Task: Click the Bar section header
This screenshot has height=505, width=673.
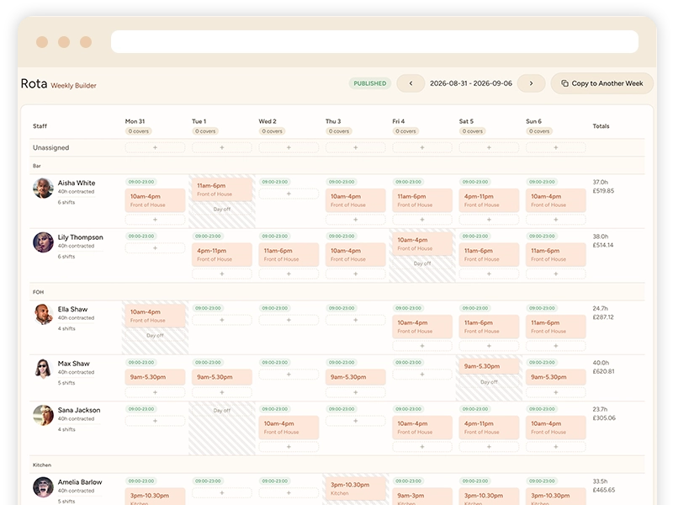Action: [337, 166]
